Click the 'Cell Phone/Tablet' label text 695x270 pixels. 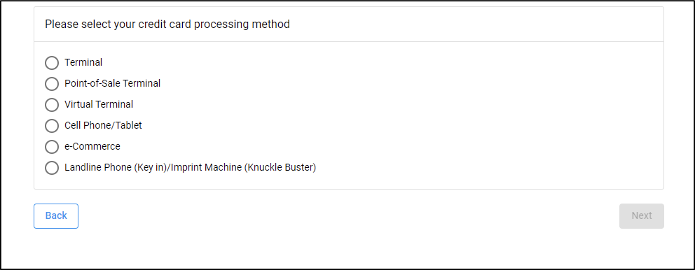[x=103, y=125]
